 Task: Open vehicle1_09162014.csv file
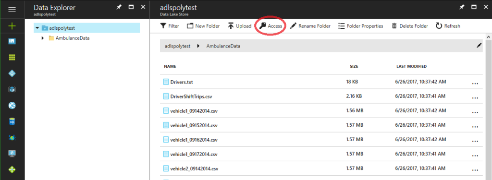[194, 140]
